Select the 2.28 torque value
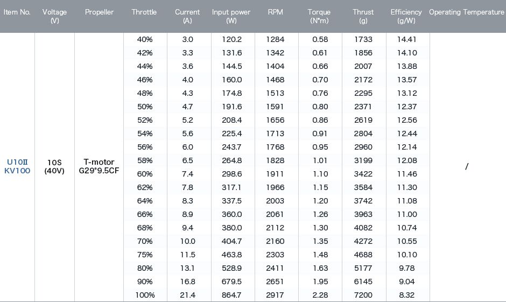 click(320, 295)
